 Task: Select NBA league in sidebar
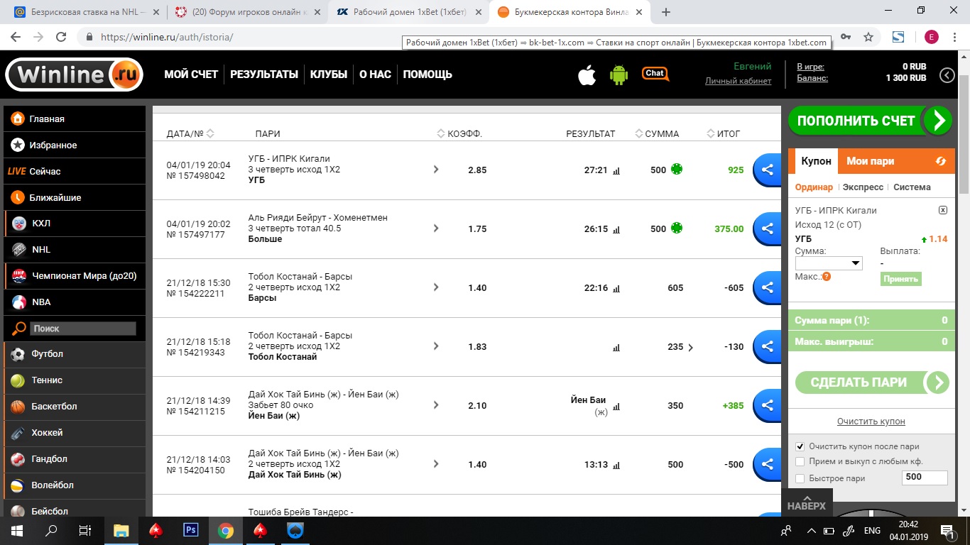[75, 302]
